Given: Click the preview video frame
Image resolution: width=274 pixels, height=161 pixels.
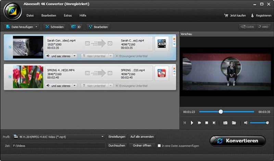Looking at the screenshot, I should [x=227, y=72].
